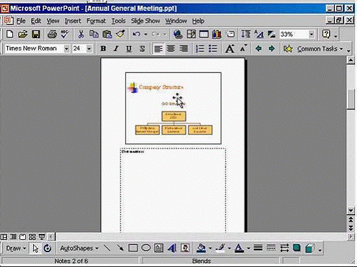Open the 33% zoom dropdown
Screen dimensions: 357x267
pos(312,34)
